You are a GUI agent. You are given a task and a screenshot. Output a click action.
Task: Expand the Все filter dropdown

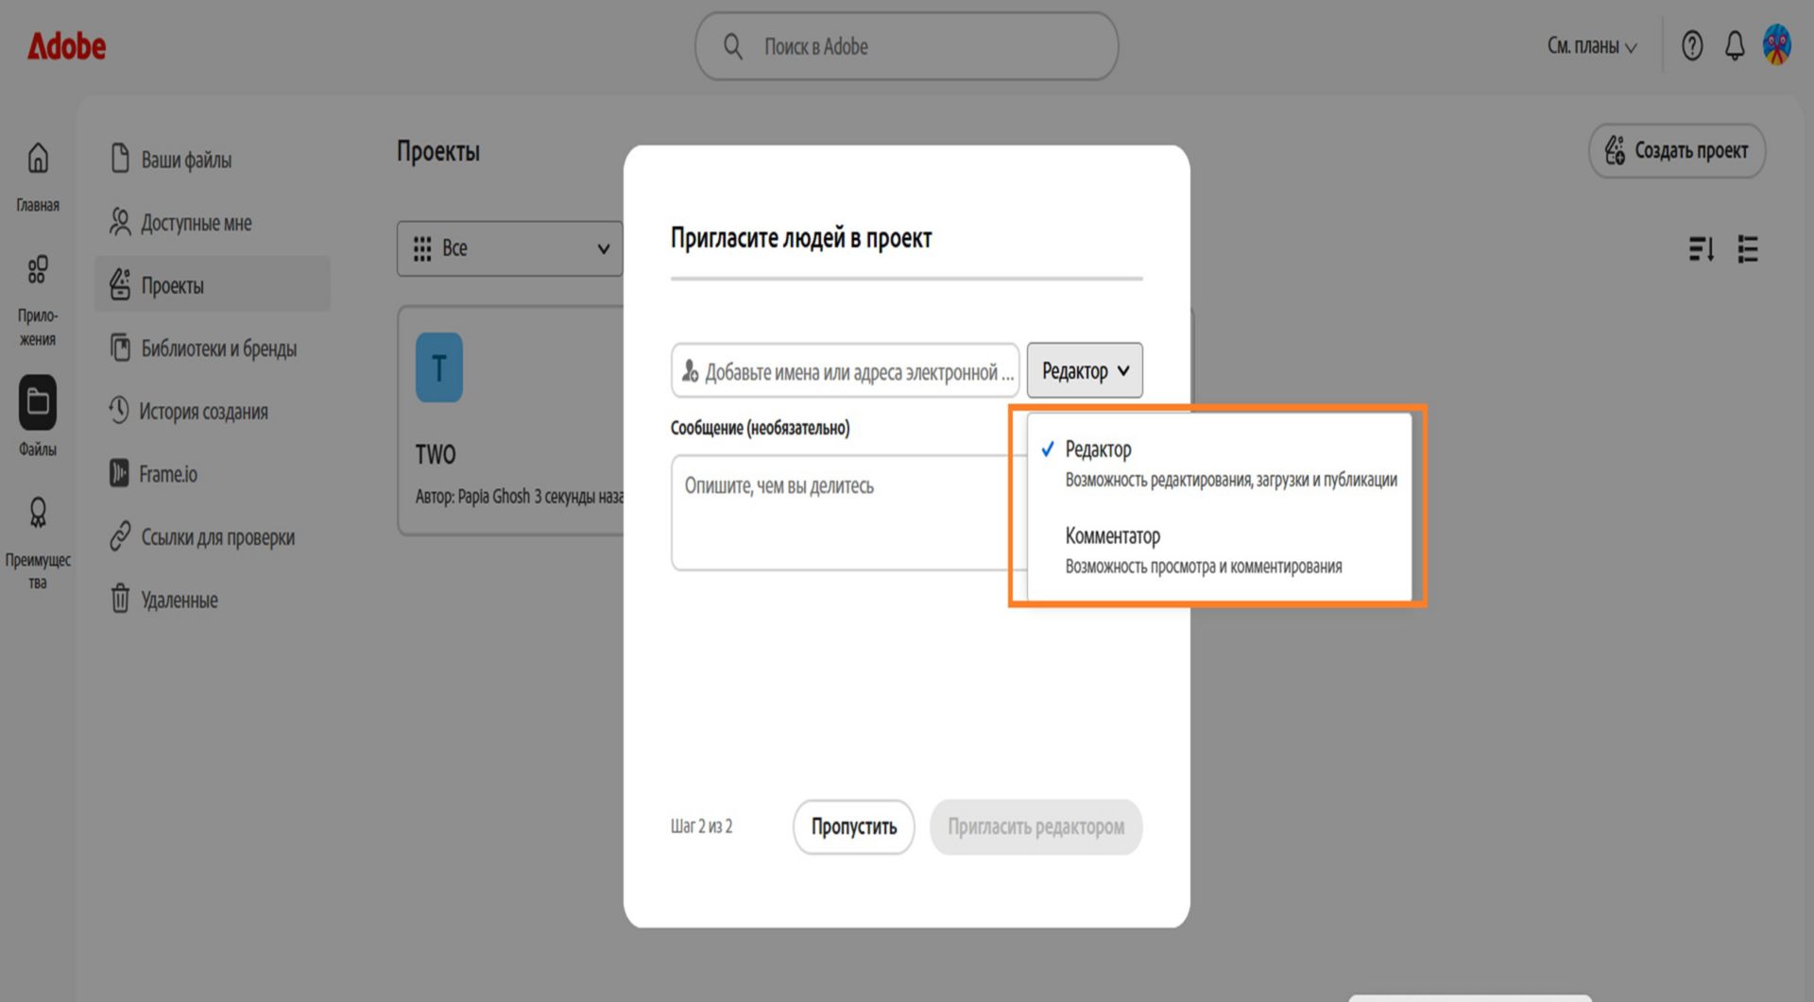pyautogui.click(x=510, y=248)
